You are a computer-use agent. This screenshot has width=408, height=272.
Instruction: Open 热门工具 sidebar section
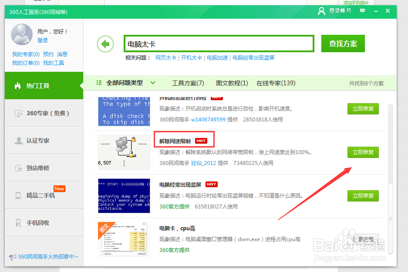pos(44,86)
